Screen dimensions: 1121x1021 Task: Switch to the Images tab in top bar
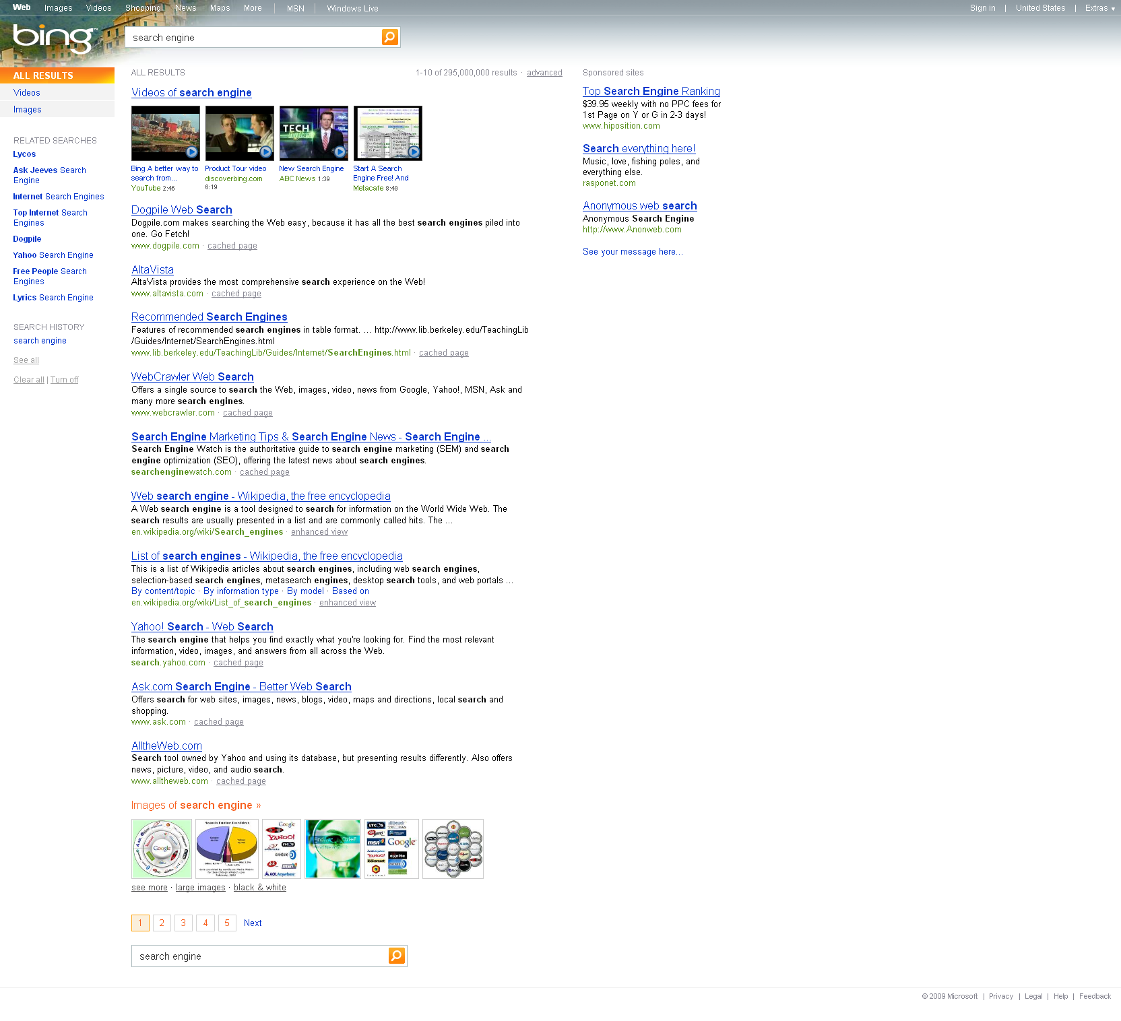[58, 8]
